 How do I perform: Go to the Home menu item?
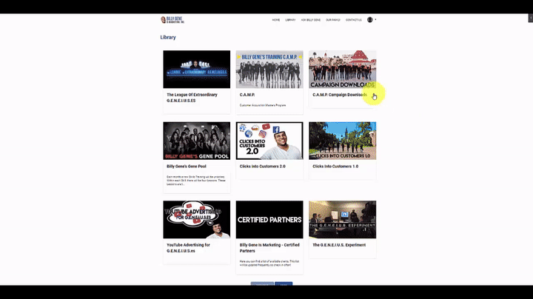pos(276,20)
